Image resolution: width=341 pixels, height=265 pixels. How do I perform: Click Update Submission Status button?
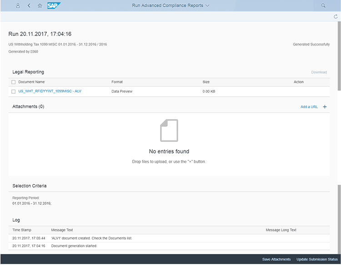(317, 259)
